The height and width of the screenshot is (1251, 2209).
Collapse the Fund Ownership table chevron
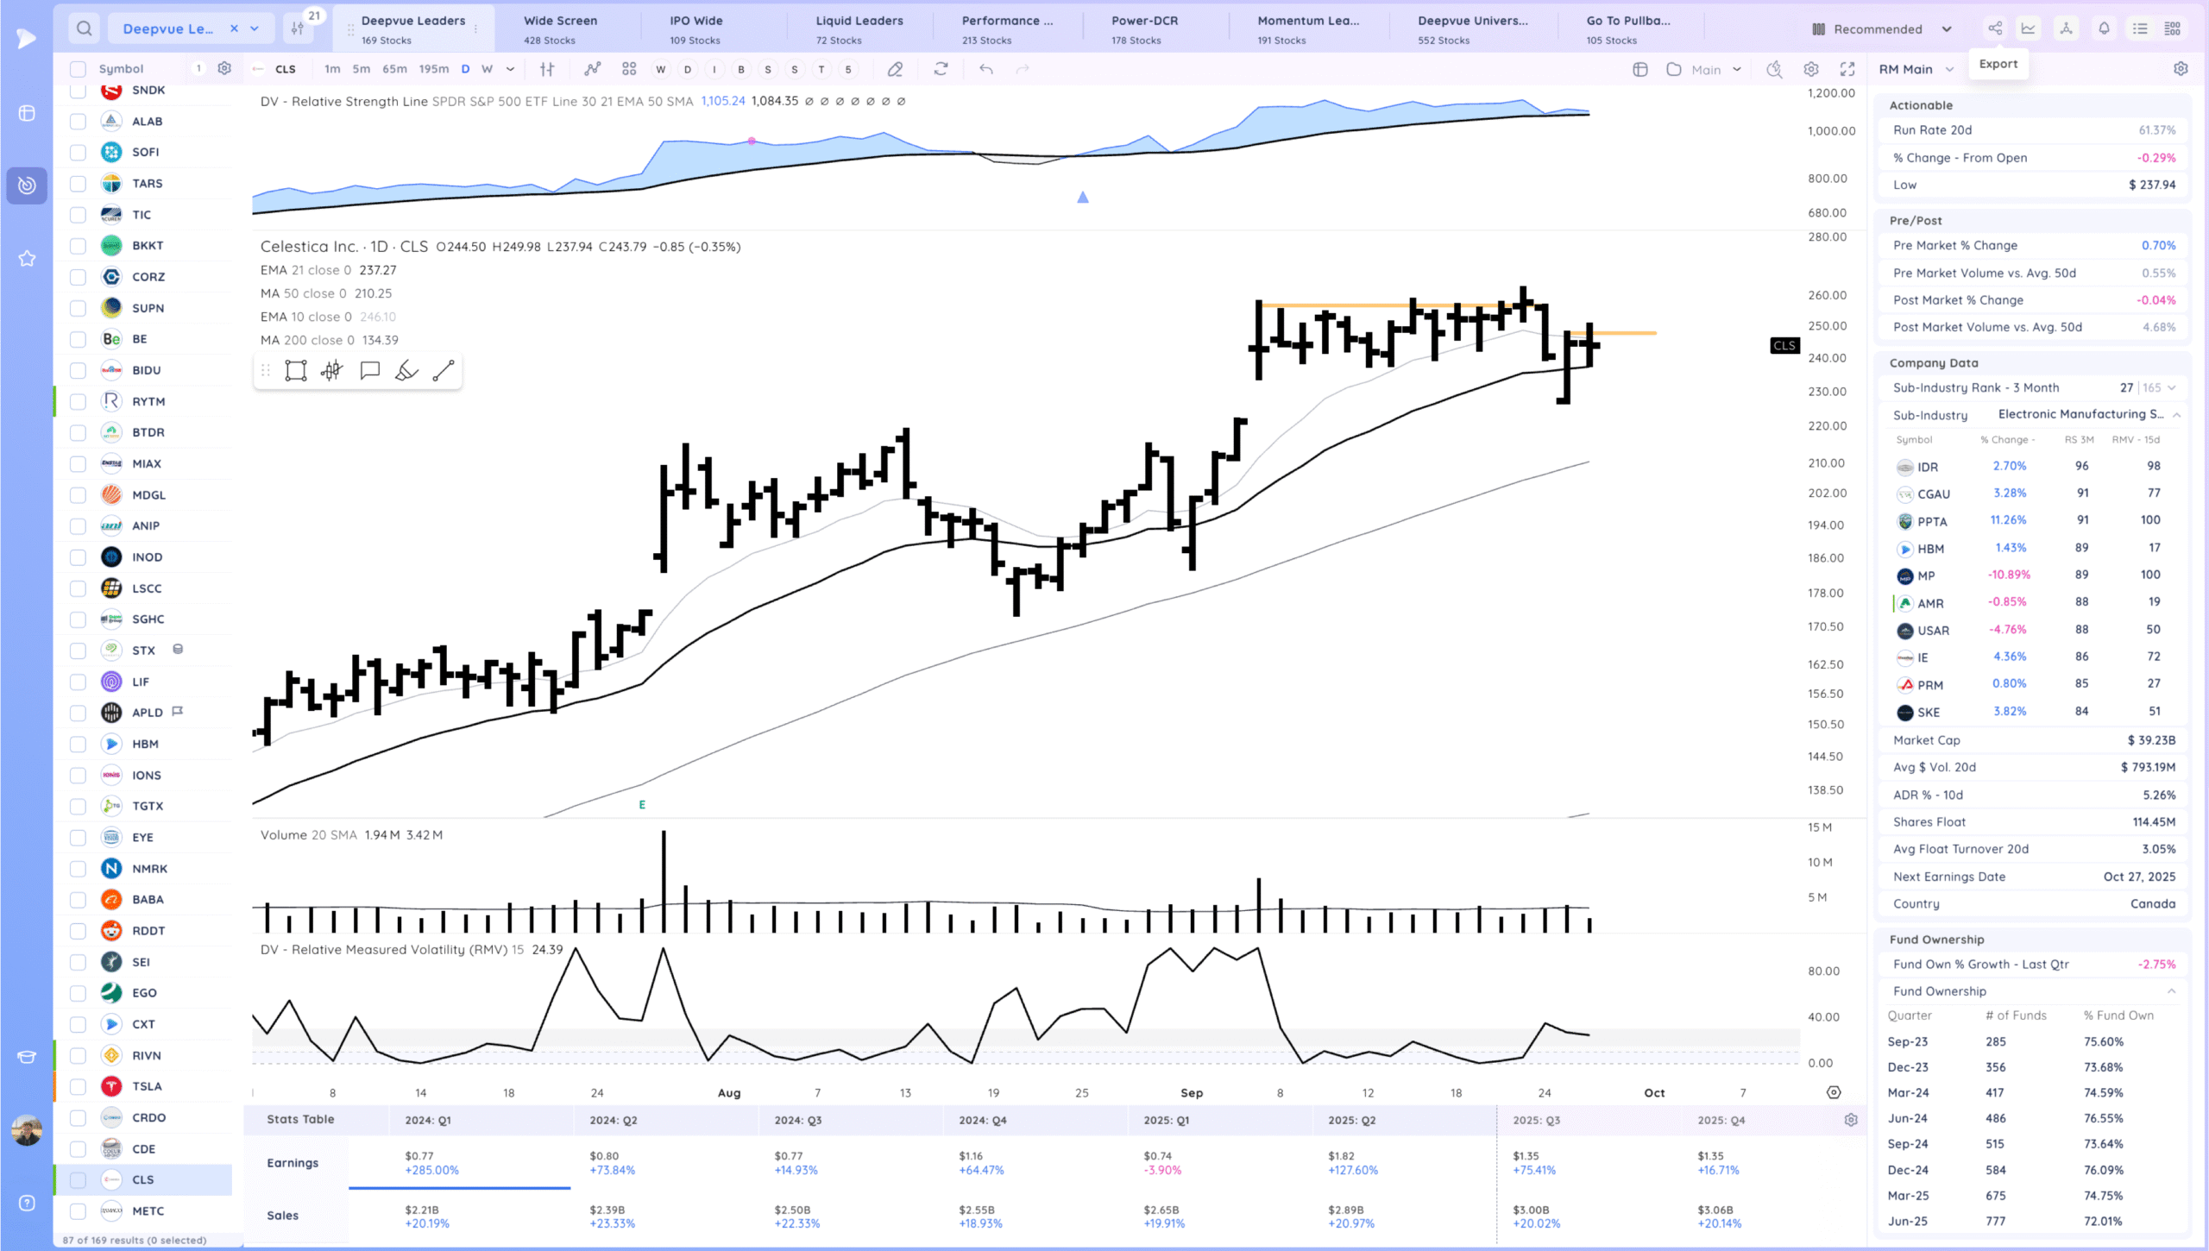tap(2172, 991)
